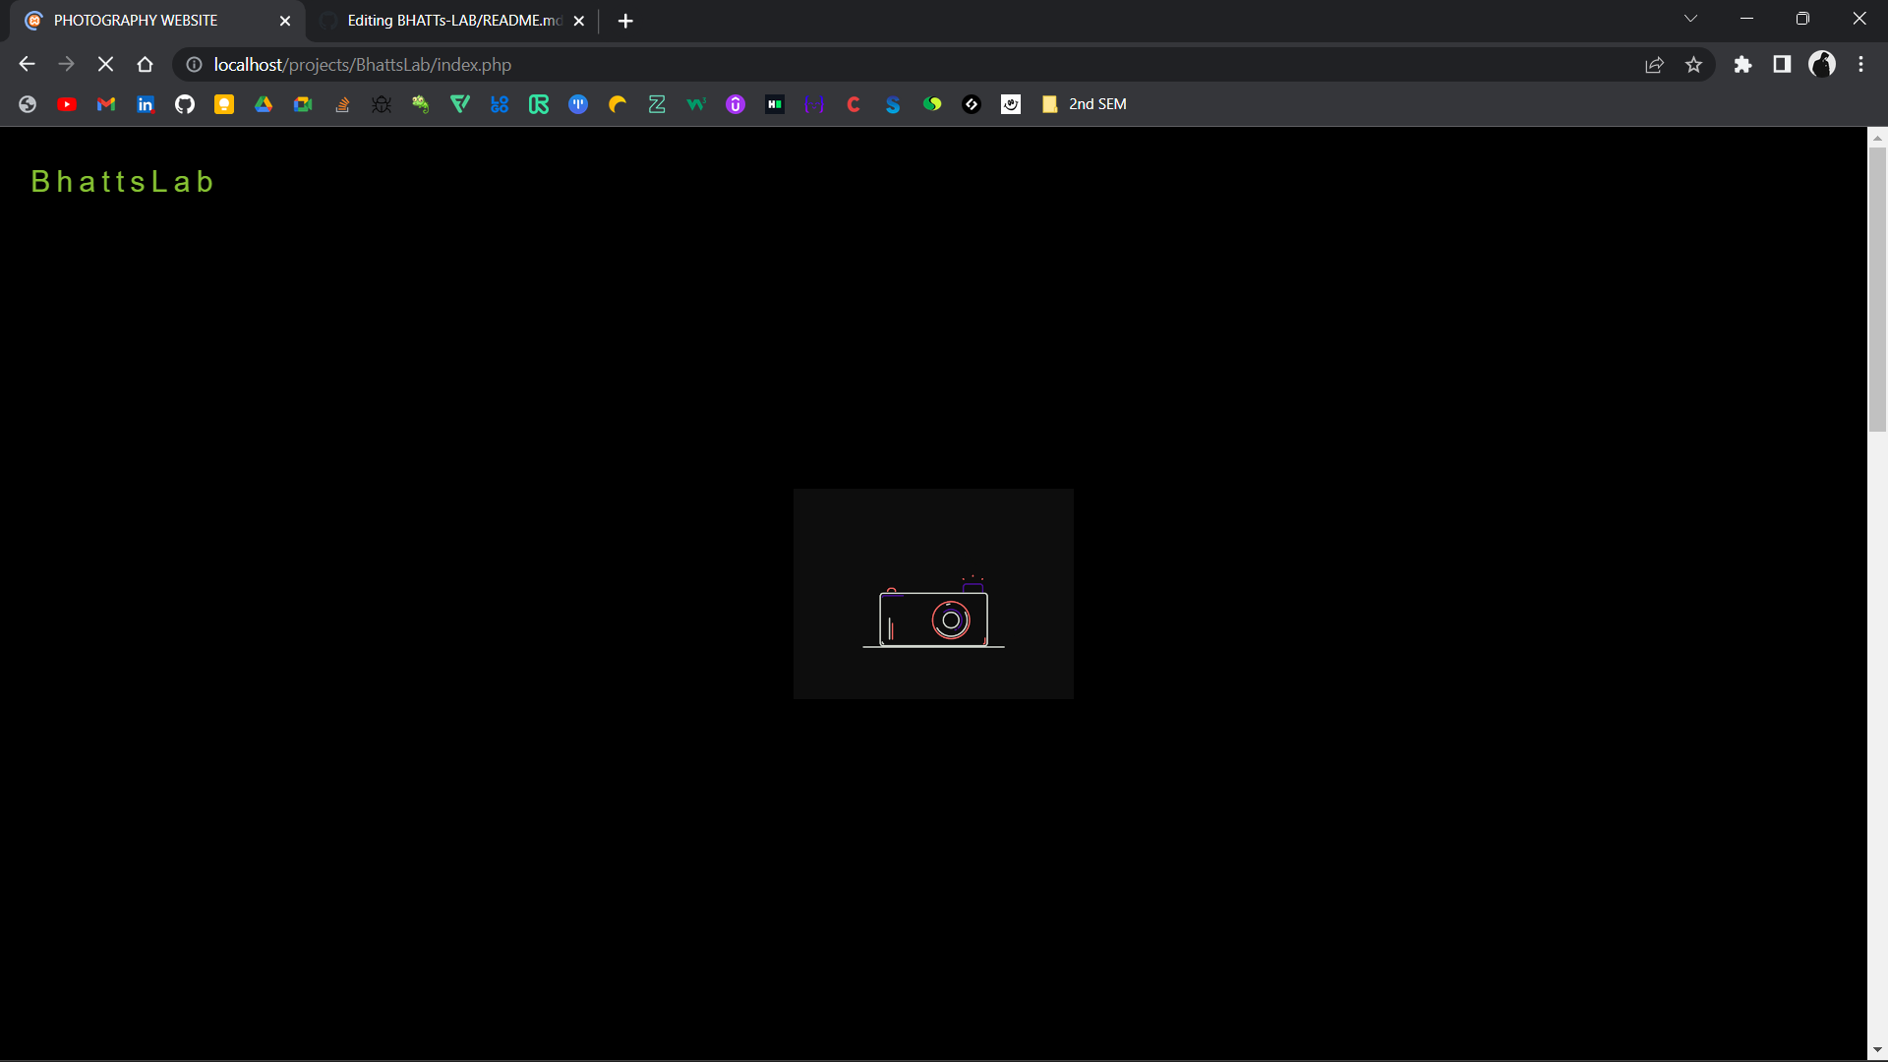Viewport: 1888px width, 1062px height.
Task: Open Chrome's three-dot menu
Action: [x=1860, y=65]
